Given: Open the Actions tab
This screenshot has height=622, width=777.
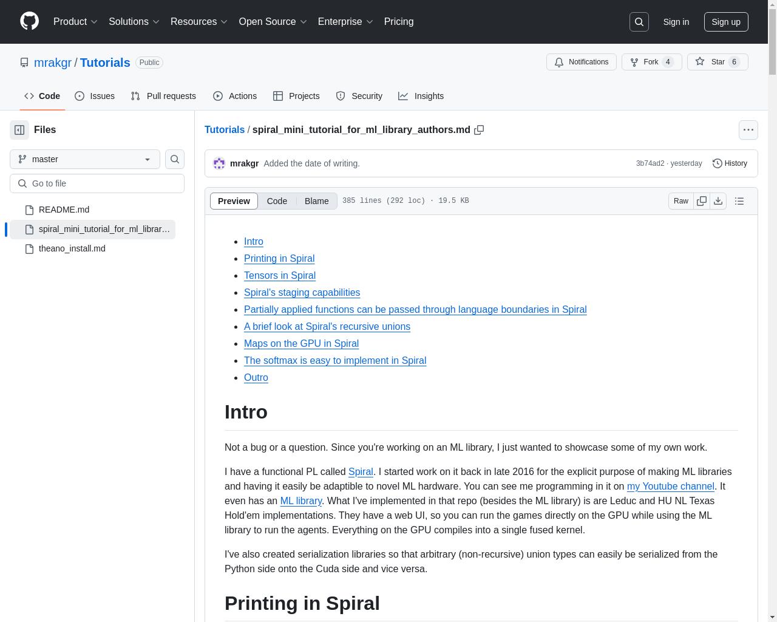Looking at the screenshot, I should pos(235,96).
